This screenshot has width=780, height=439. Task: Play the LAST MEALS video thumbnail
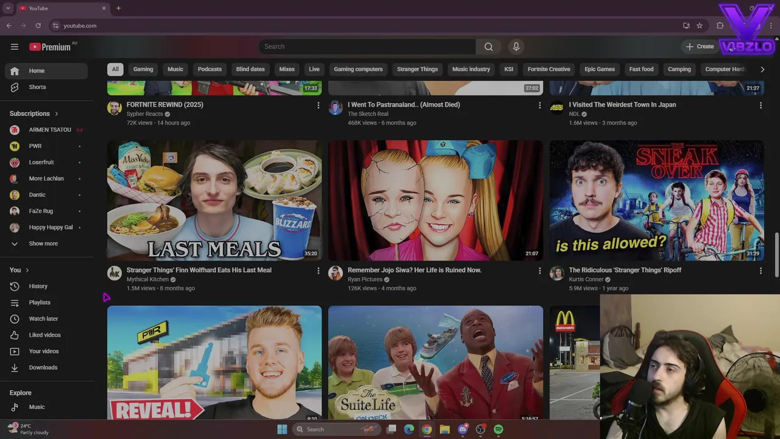point(214,201)
